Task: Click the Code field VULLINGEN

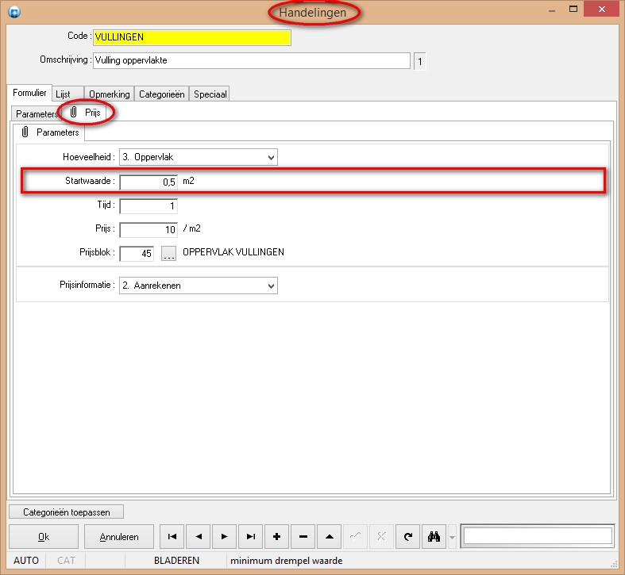Action: [191, 37]
